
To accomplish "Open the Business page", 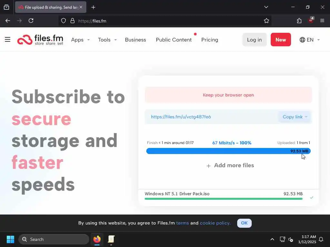I will click(135, 40).
